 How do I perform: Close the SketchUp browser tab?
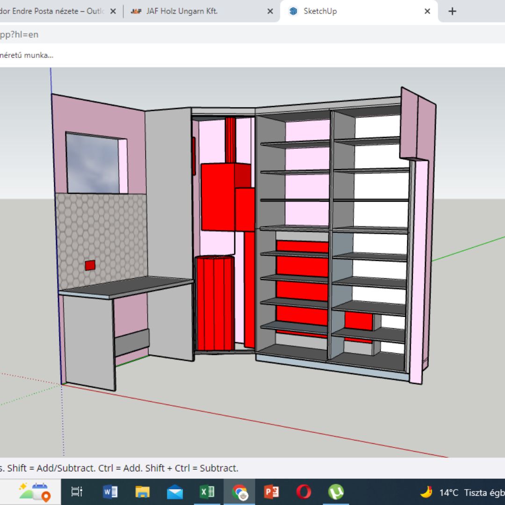[427, 11]
